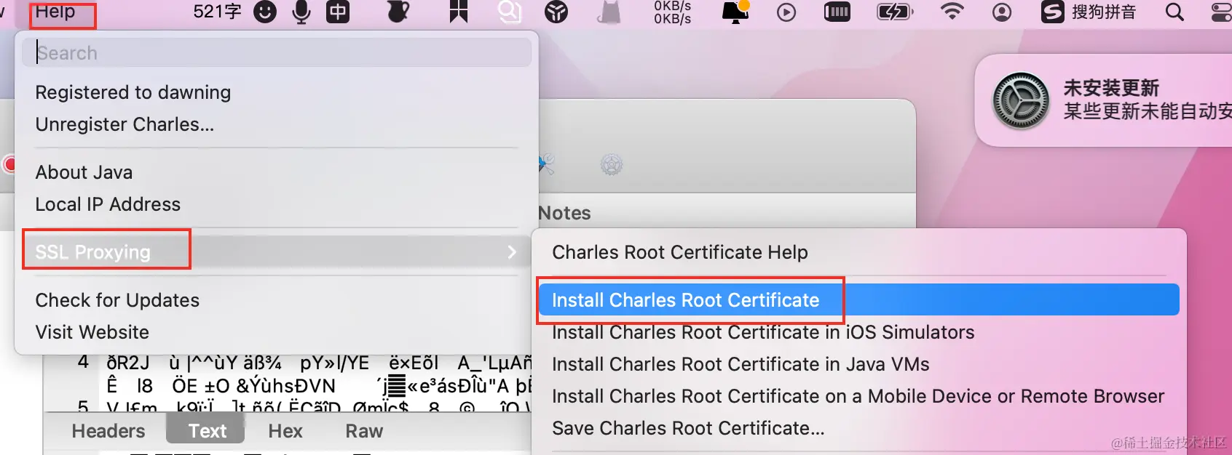
Task: Open Charles Root Certificate Help
Action: tap(680, 252)
